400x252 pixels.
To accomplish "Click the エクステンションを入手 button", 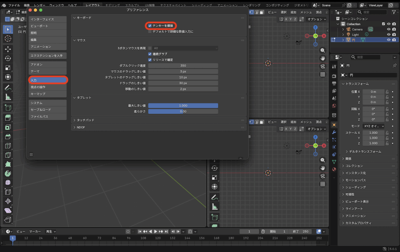I will pyautogui.click(x=47, y=56).
